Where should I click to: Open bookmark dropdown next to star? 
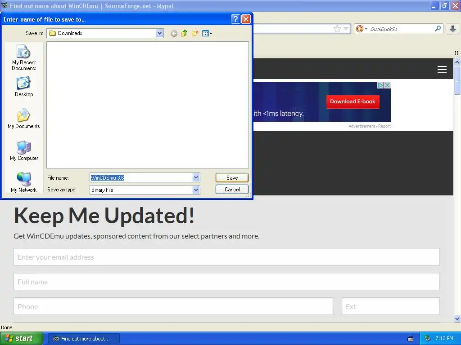[x=346, y=29]
